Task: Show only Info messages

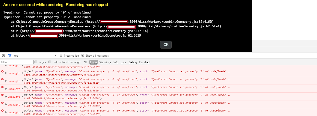Action: [x=116, y=62]
